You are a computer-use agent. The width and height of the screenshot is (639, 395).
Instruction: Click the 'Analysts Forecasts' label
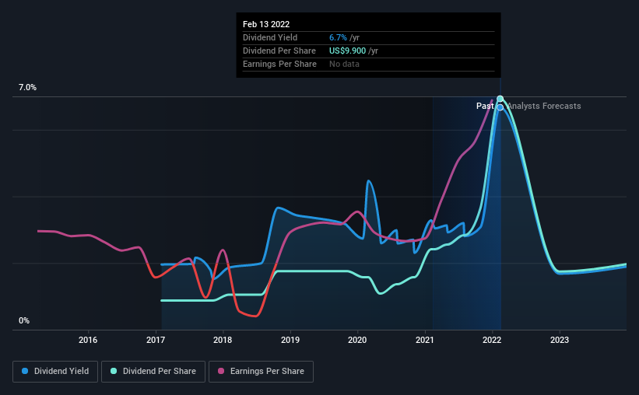pos(544,106)
